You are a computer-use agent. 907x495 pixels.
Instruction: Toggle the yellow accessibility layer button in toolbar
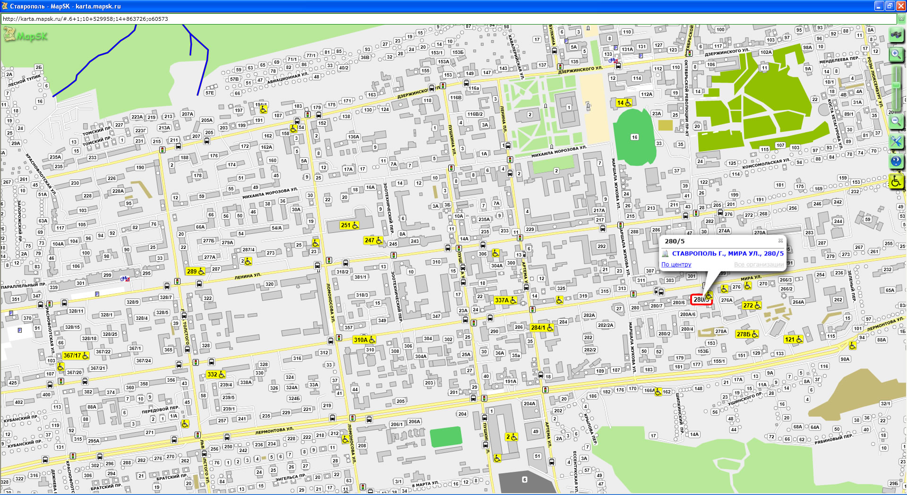(x=896, y=181)
